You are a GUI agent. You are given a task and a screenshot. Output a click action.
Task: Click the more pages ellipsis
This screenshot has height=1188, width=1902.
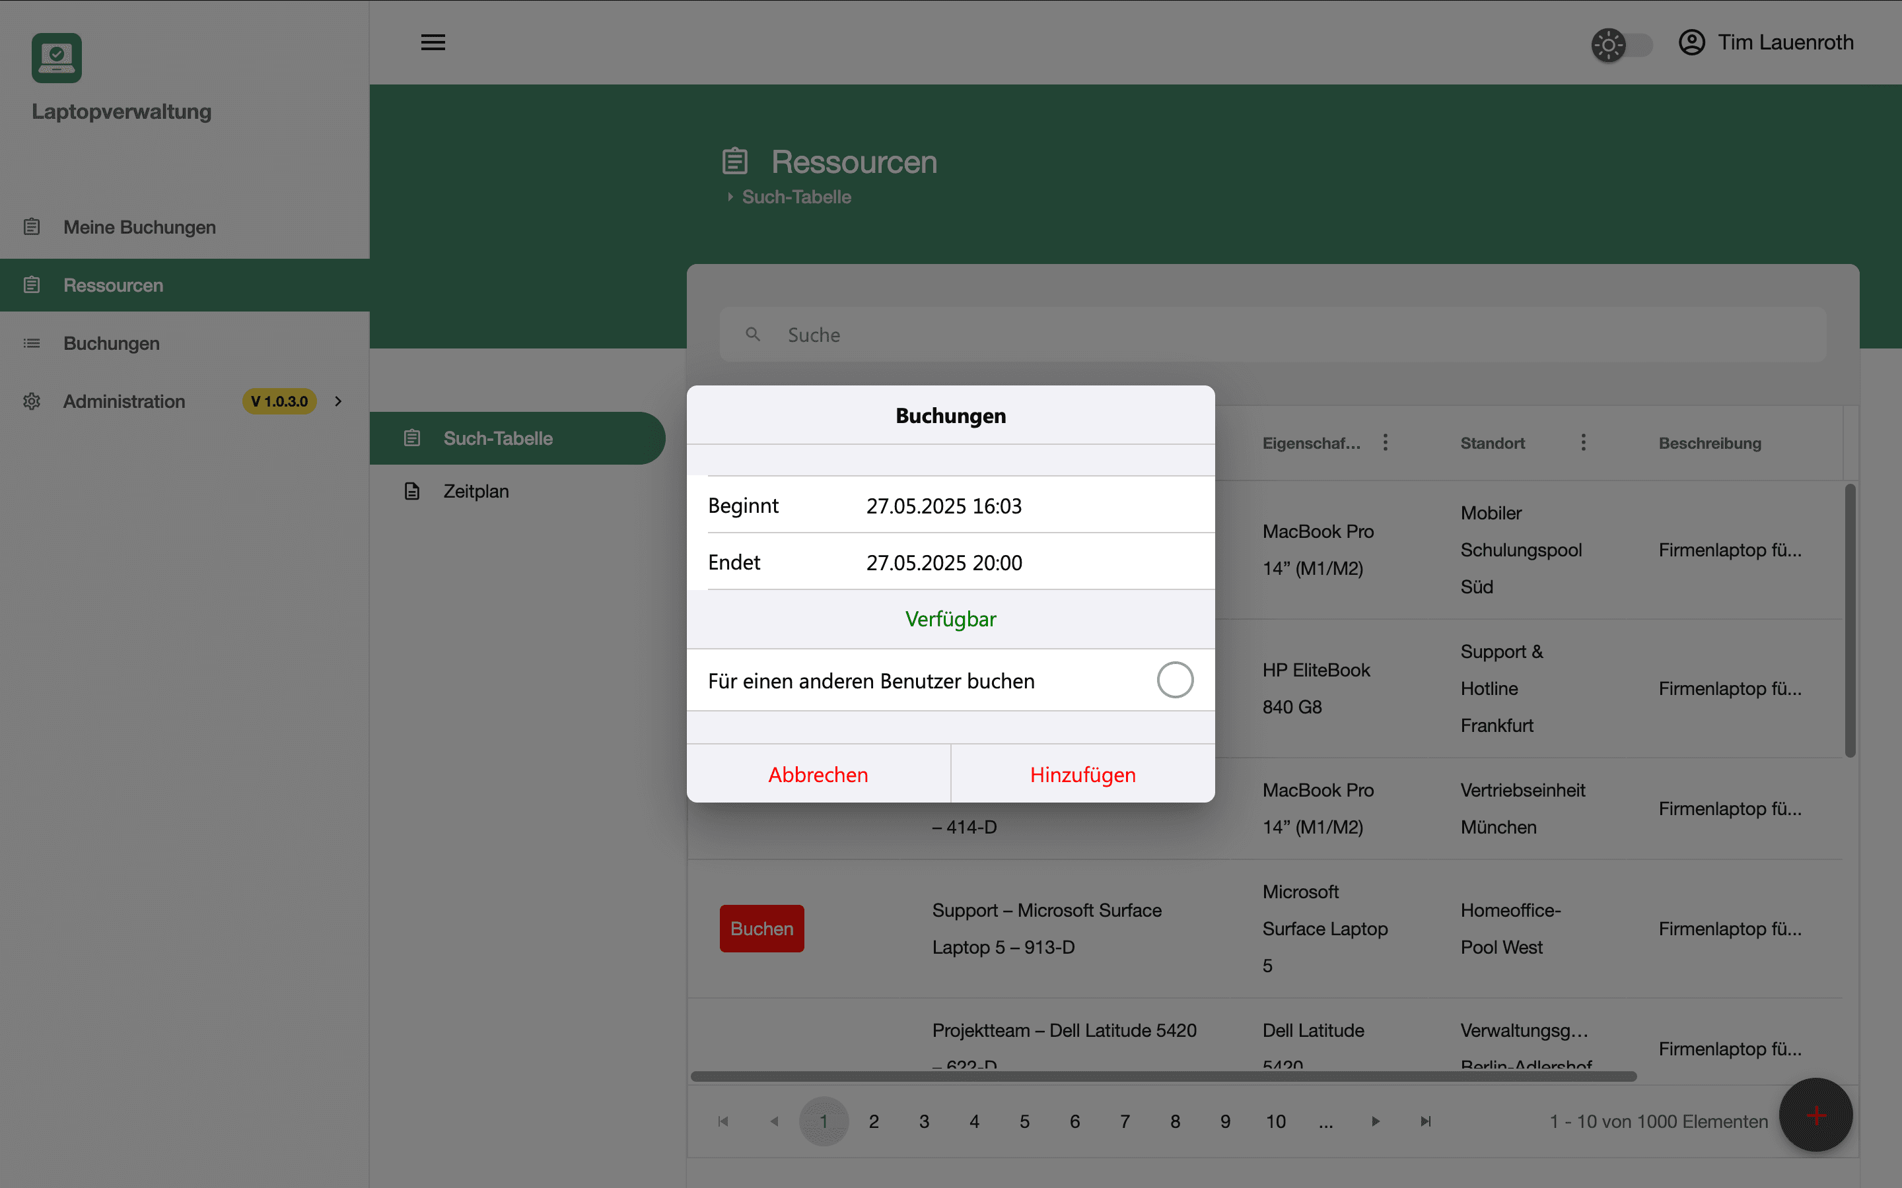pyautogui.click(x=1326, y=1121)
